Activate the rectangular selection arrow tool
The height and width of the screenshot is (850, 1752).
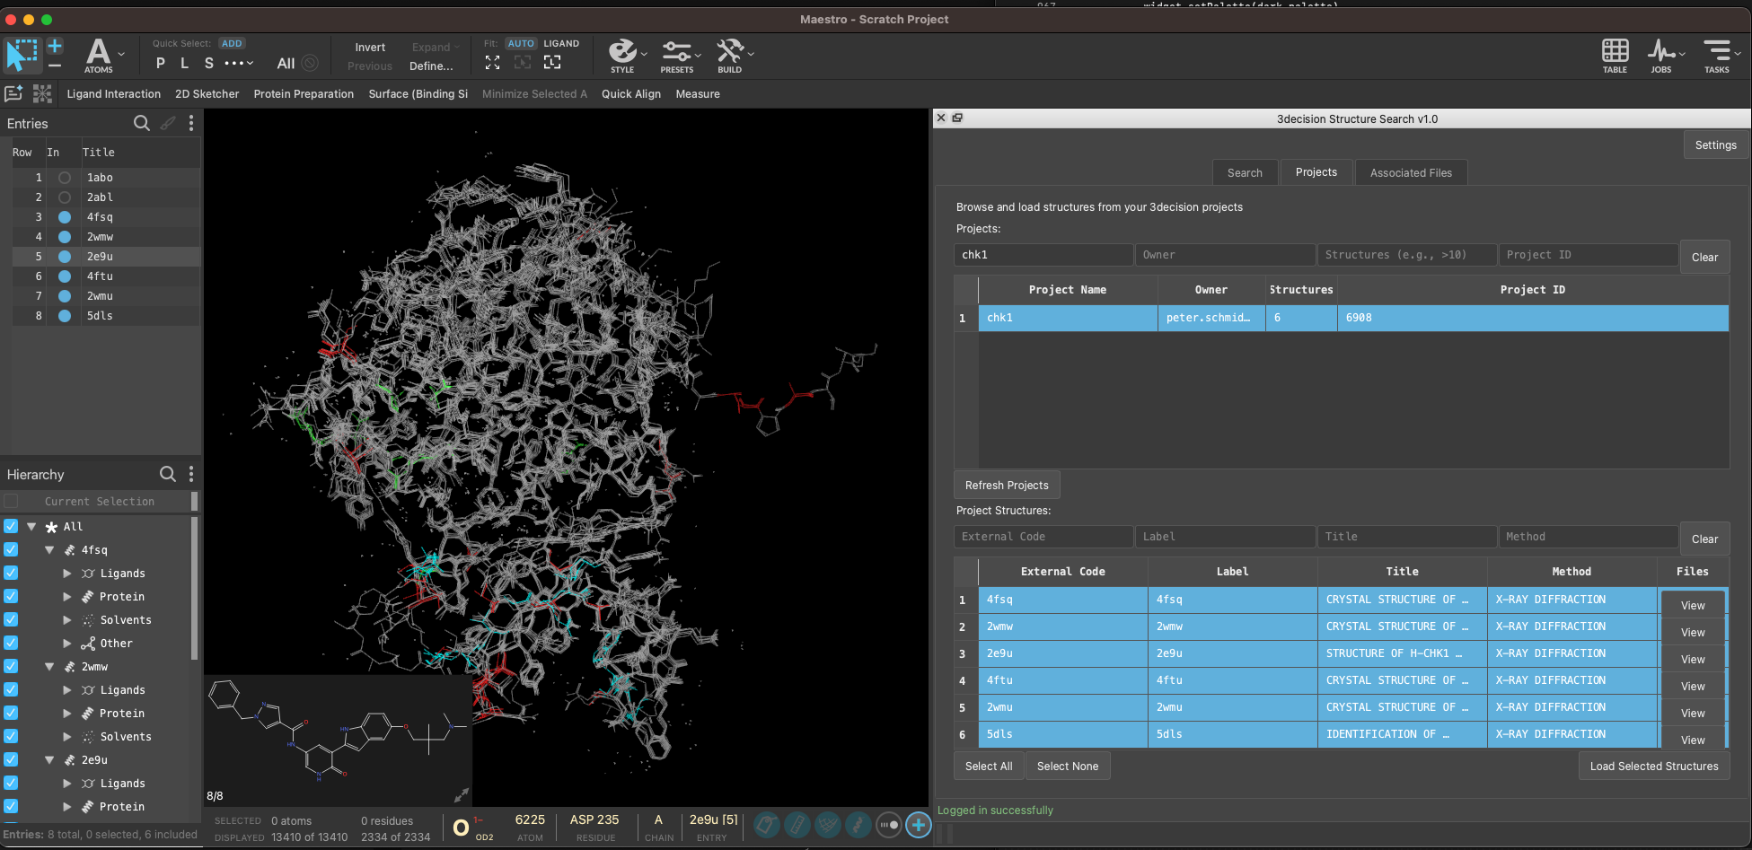click(x=22, y=55)
